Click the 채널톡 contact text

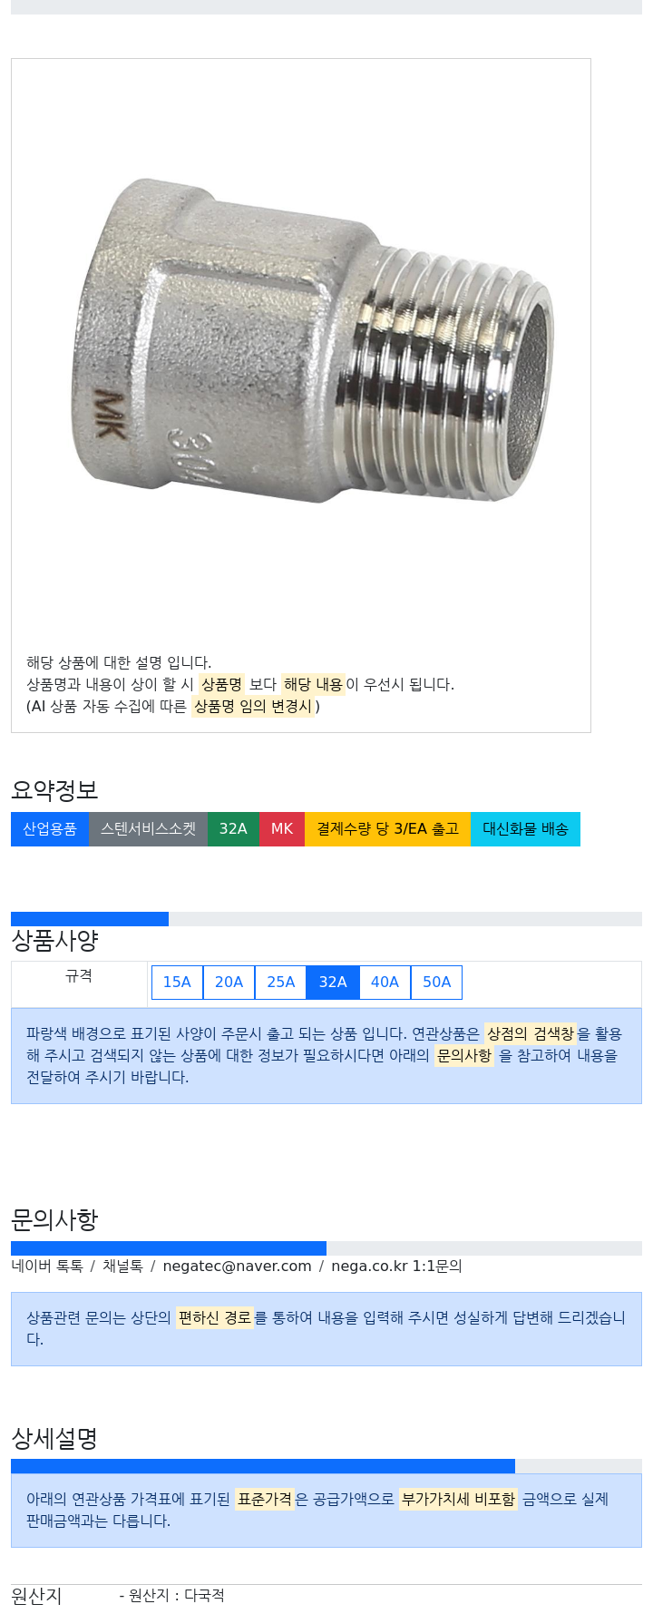click(122, 1266)
